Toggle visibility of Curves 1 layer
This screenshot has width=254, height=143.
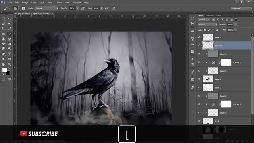pyautogui.click(x=199, y=104)
